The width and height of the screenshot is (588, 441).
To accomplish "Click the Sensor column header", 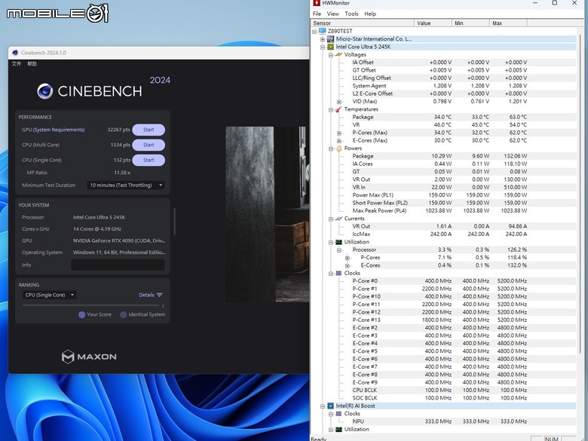I will point(363,23).
